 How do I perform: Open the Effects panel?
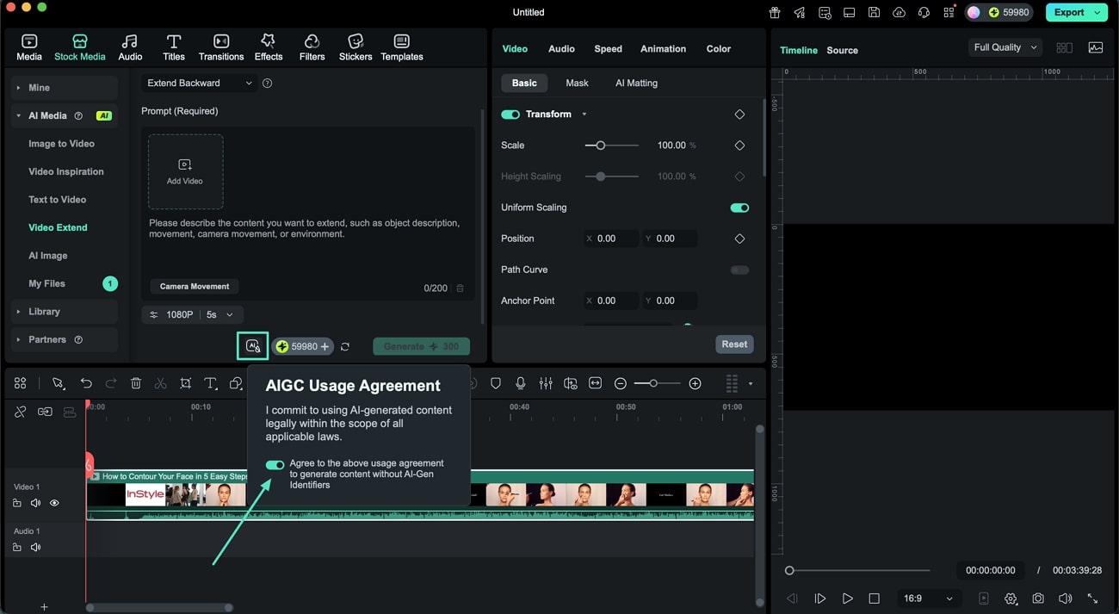coord(268,47)
